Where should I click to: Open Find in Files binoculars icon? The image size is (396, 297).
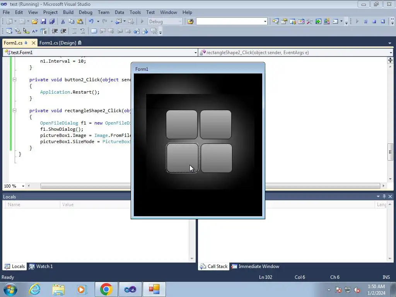pos(190,22)
